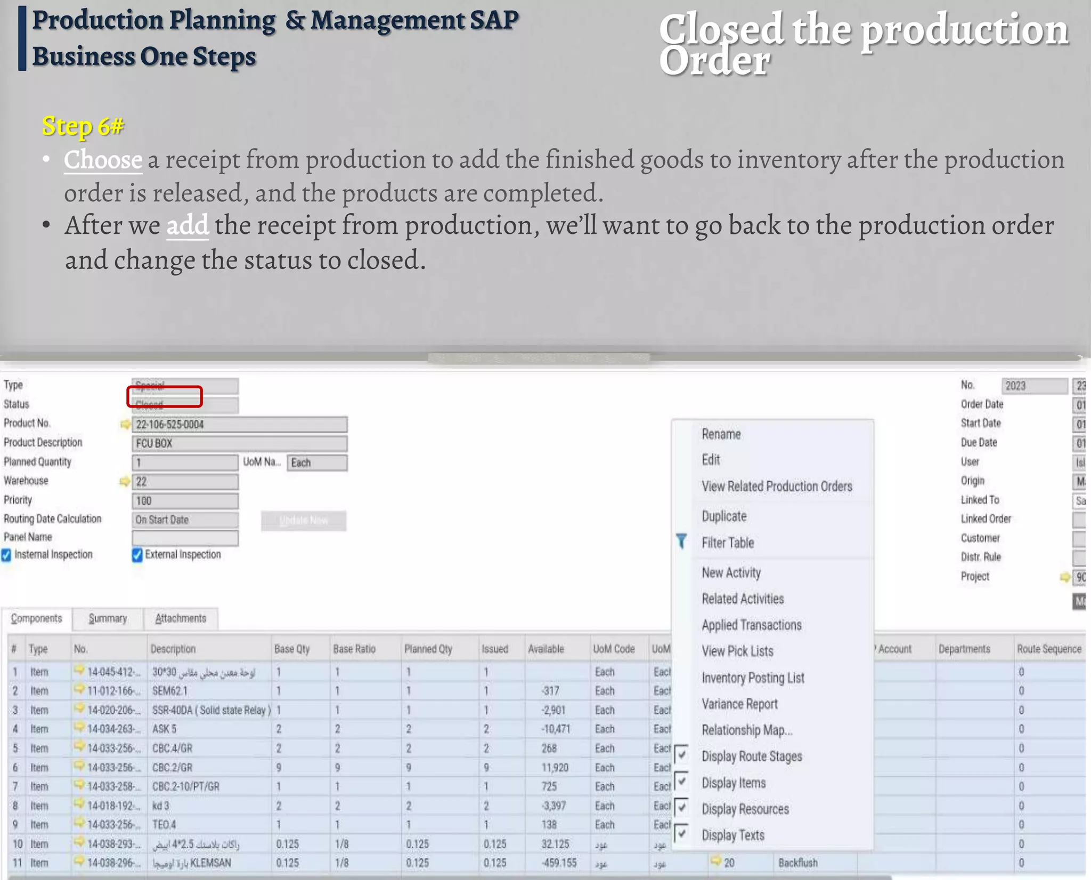Click the Priority field showing 100
Screen dimensions: 1091x880
pos(185,501)
